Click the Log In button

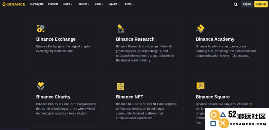[247, 4]
